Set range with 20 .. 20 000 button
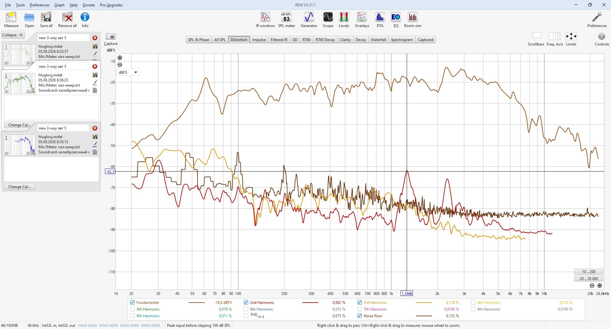611x329 pixels. coord(589,279)
